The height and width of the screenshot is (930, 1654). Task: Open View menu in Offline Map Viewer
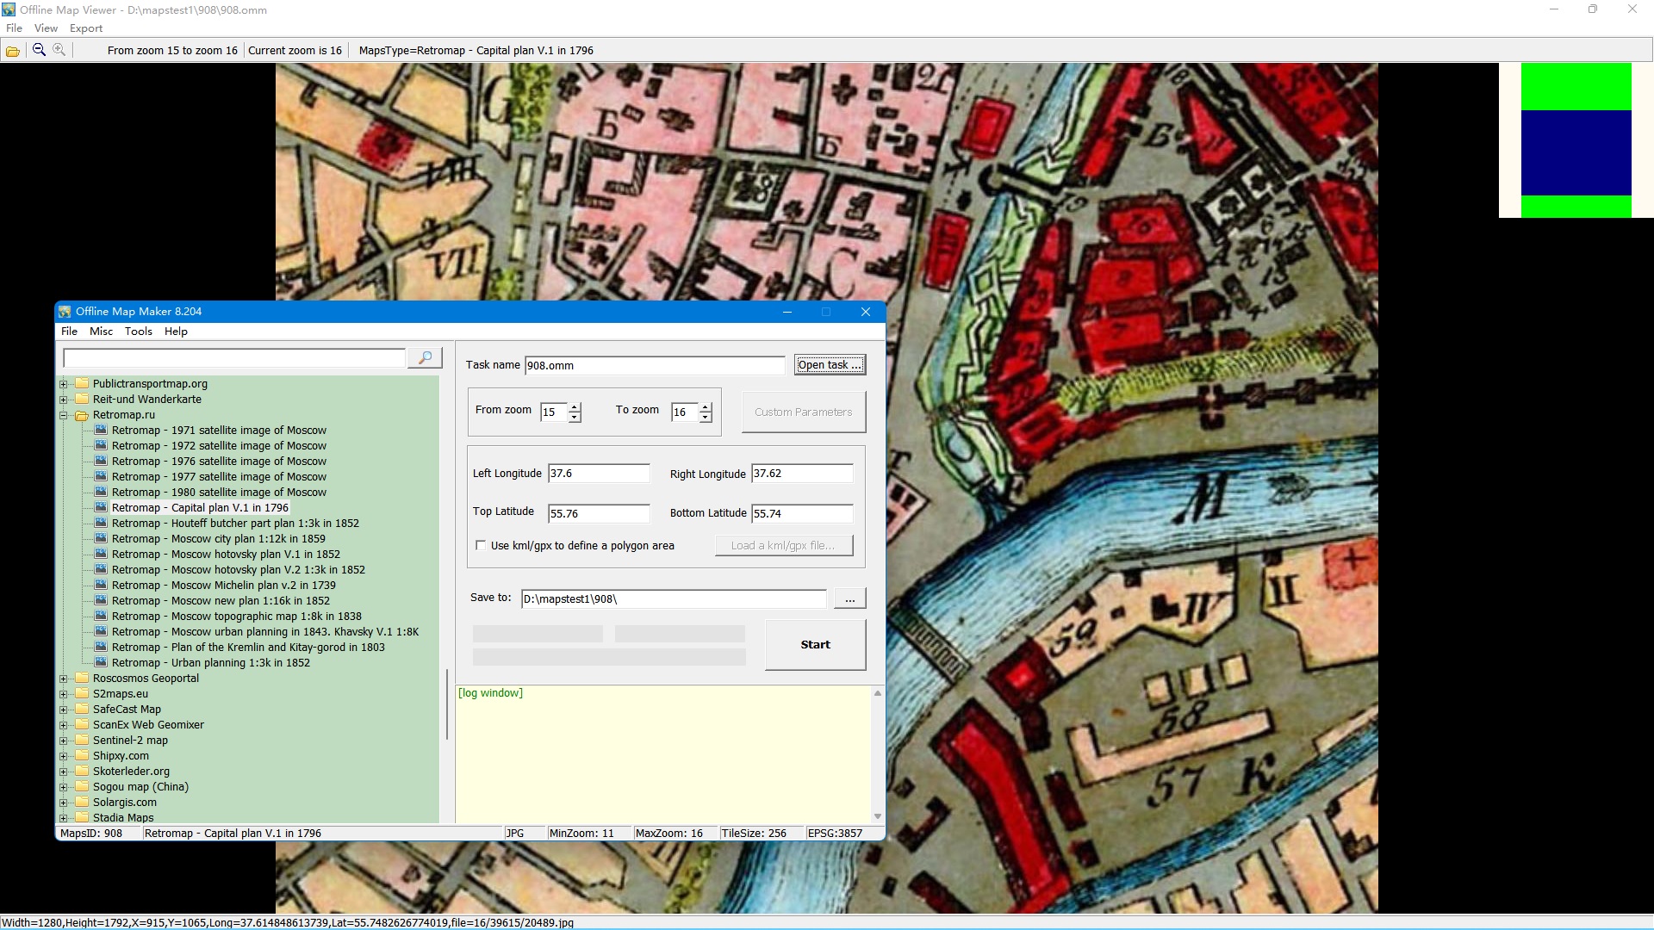(x=46, y=28)
